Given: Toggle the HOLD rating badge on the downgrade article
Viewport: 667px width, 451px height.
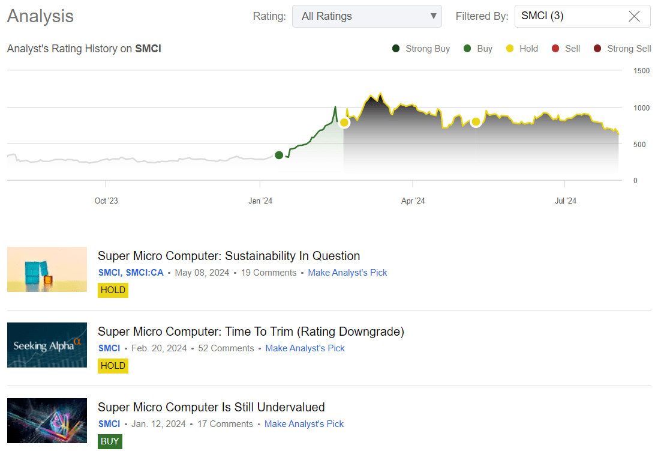Looking at the screenshot, I should 113,366.
